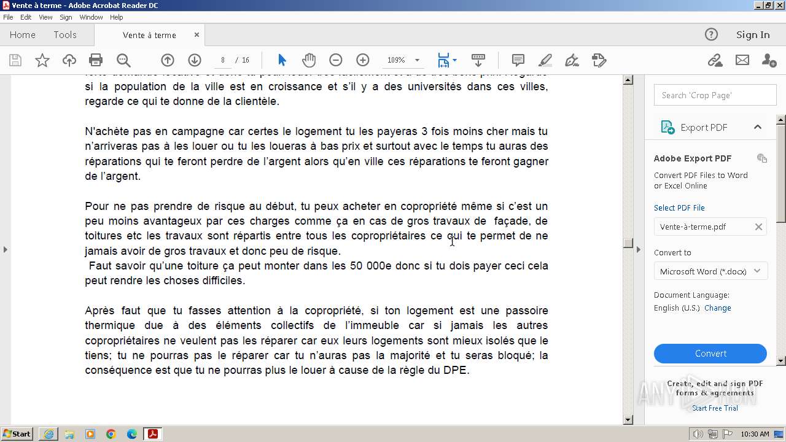
Task: Launch Chrome from the taskbar
Action: [111, 434]
